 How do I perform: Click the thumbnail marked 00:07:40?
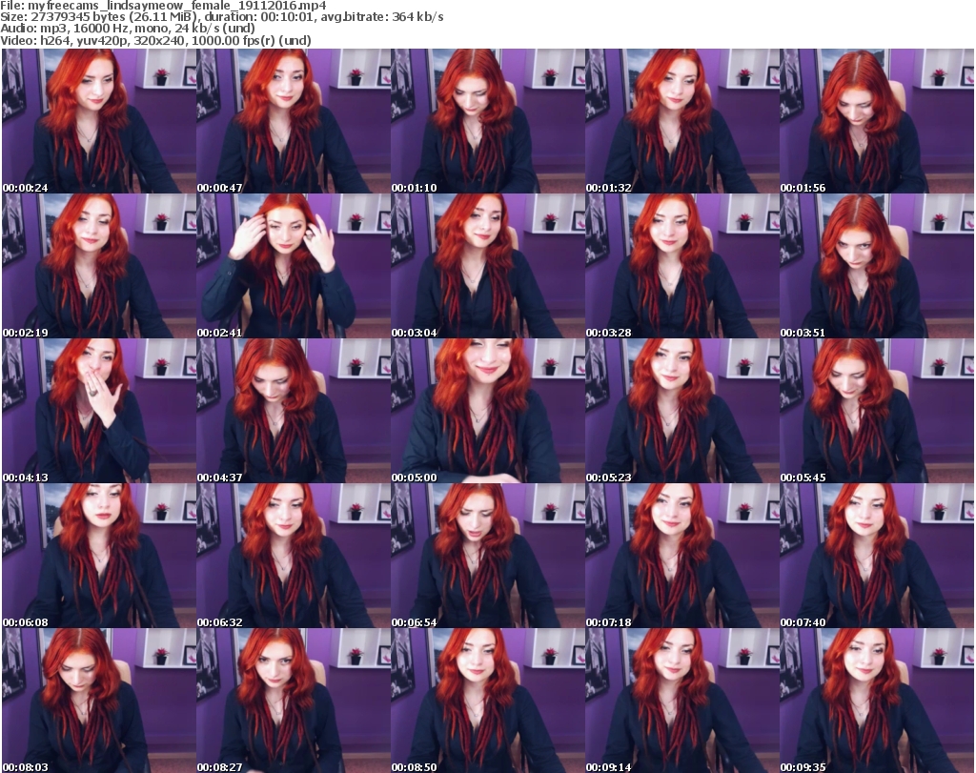tap(876, 556)
